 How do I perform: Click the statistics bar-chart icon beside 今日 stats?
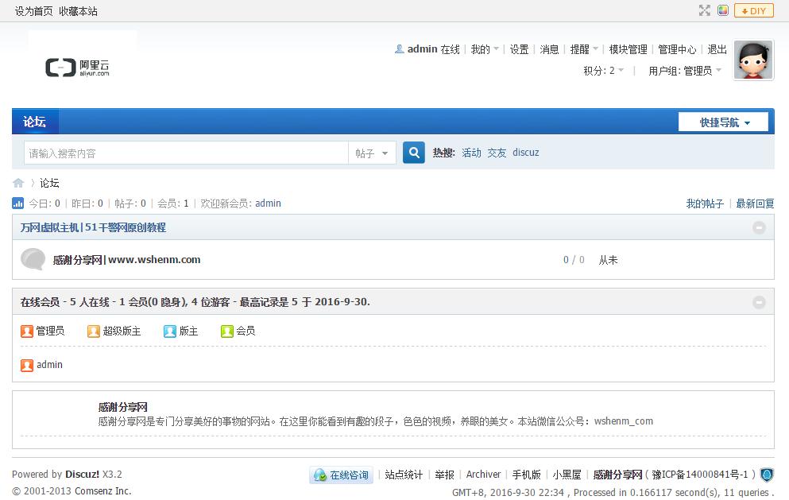pyautogui.click(x=17, y=203)
